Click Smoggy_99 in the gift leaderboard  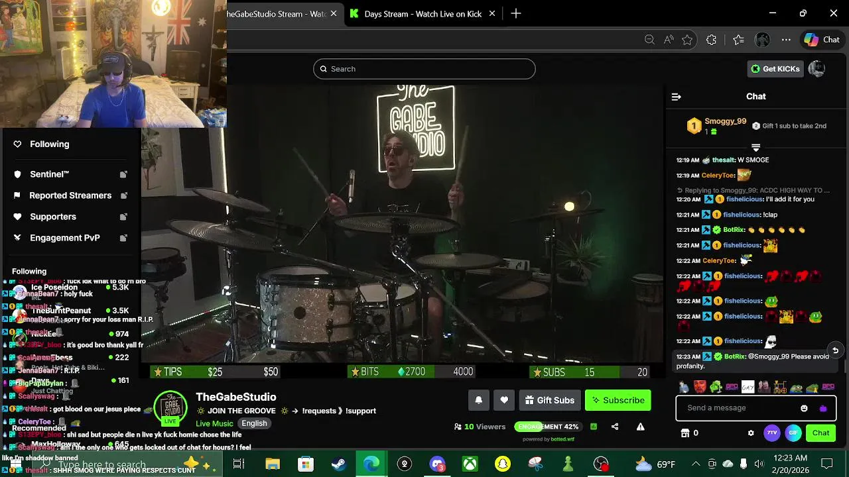pyautogui.click(x=725, y=121)
